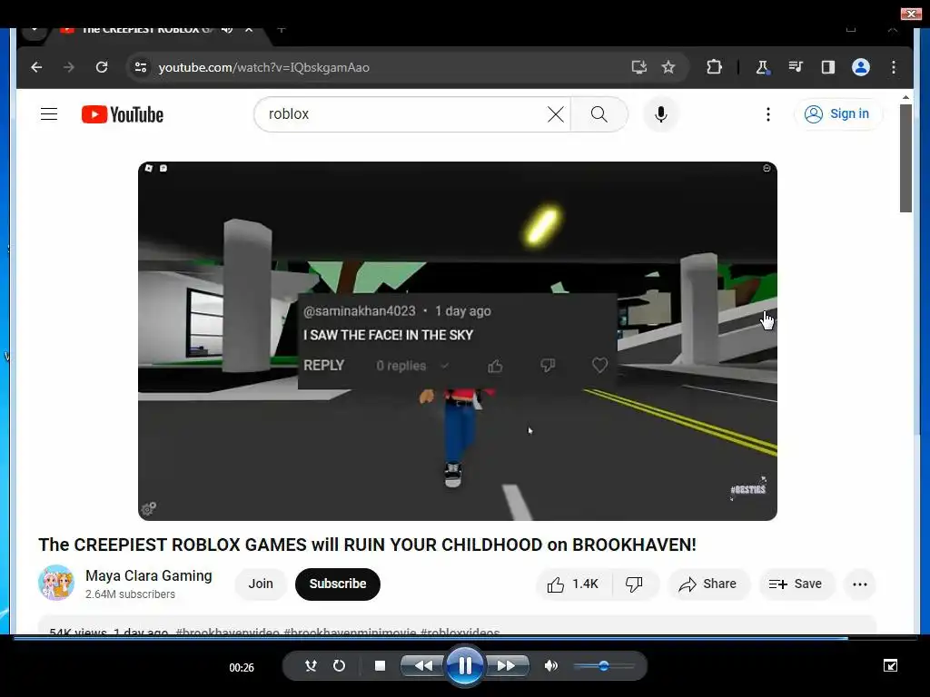Toggle repeat in media player
Viewport: 930px width, 697px height.
[339, 666]
